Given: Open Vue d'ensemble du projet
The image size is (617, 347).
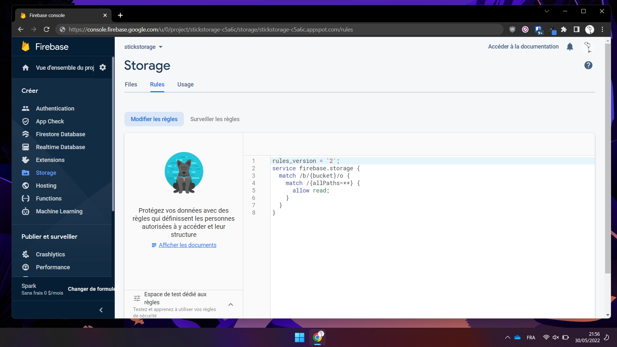Looking at the screenshot, I should point(65,67).
